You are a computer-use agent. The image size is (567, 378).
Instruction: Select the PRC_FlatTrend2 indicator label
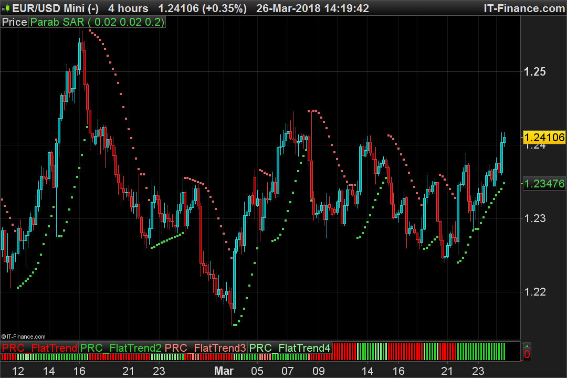[x=121, y=348]
